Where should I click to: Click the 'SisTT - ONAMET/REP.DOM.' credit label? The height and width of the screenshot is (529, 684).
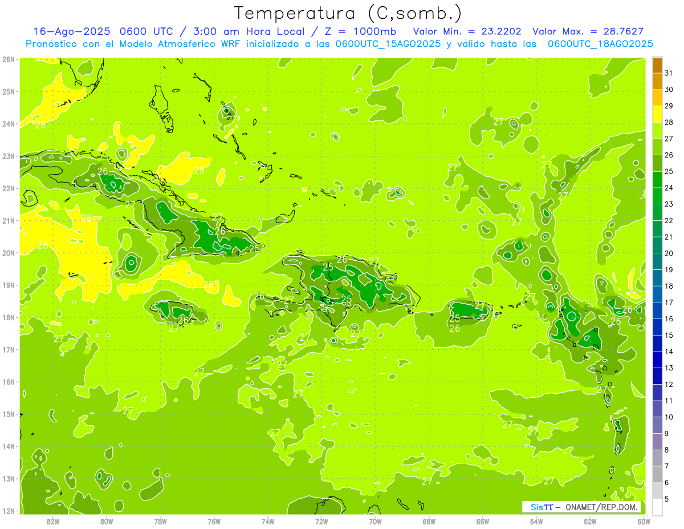(x=581, y=507)
